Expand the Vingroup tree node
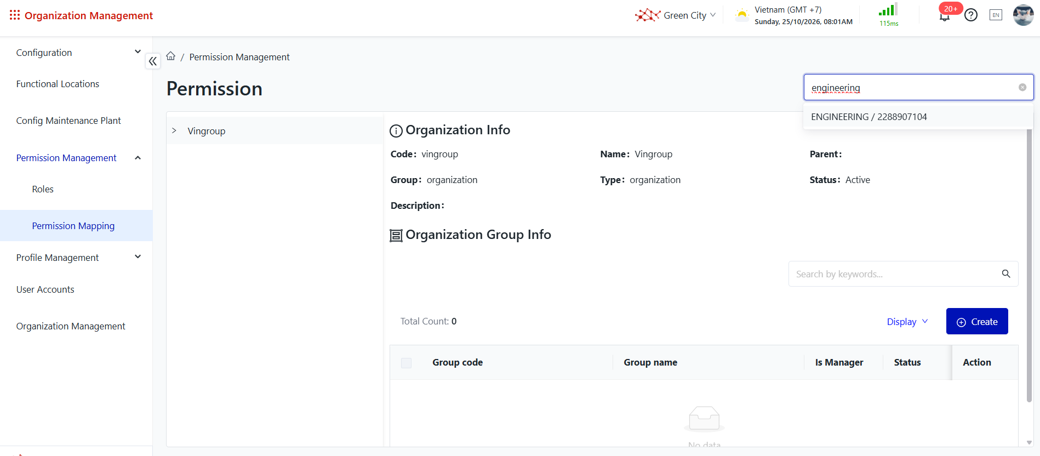Viewport: 1040px width, 456px height. click(x=174, y=130)
